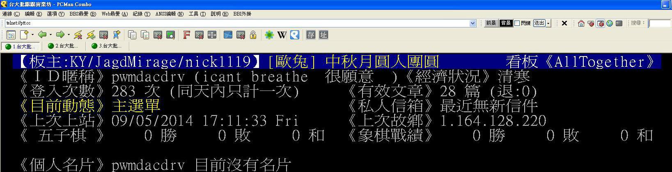Image resolution: width=672 pixels, height=172 pixels.
Task: Click the 最近無新信件 mailbox text
Action: [x=489, y=106]
